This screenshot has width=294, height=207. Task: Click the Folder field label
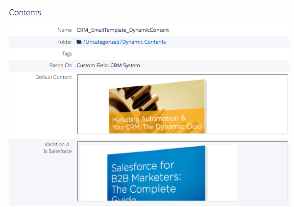coord(65,42)
